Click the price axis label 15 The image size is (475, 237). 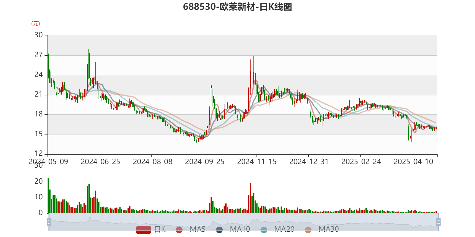coord(39,134)
